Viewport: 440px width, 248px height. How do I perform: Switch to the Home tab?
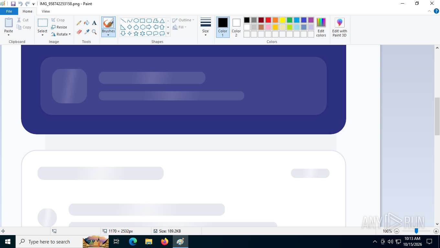pos(27,11)
